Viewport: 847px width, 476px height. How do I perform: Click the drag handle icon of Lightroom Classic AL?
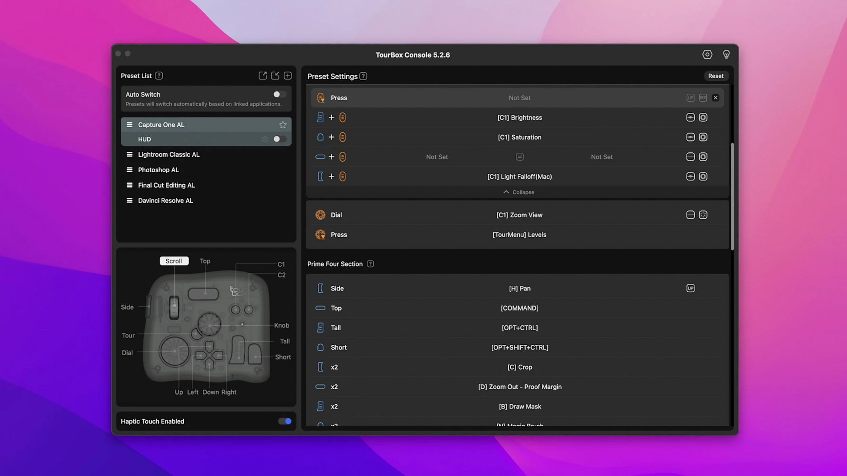click(129, 154)
